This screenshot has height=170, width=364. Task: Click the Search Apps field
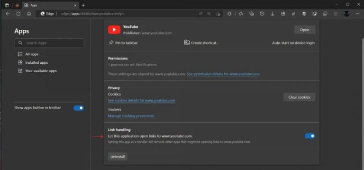click(49, 43)
